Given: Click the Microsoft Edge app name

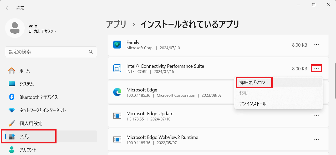Looking at the screenshot, I should tap(142, 90).
